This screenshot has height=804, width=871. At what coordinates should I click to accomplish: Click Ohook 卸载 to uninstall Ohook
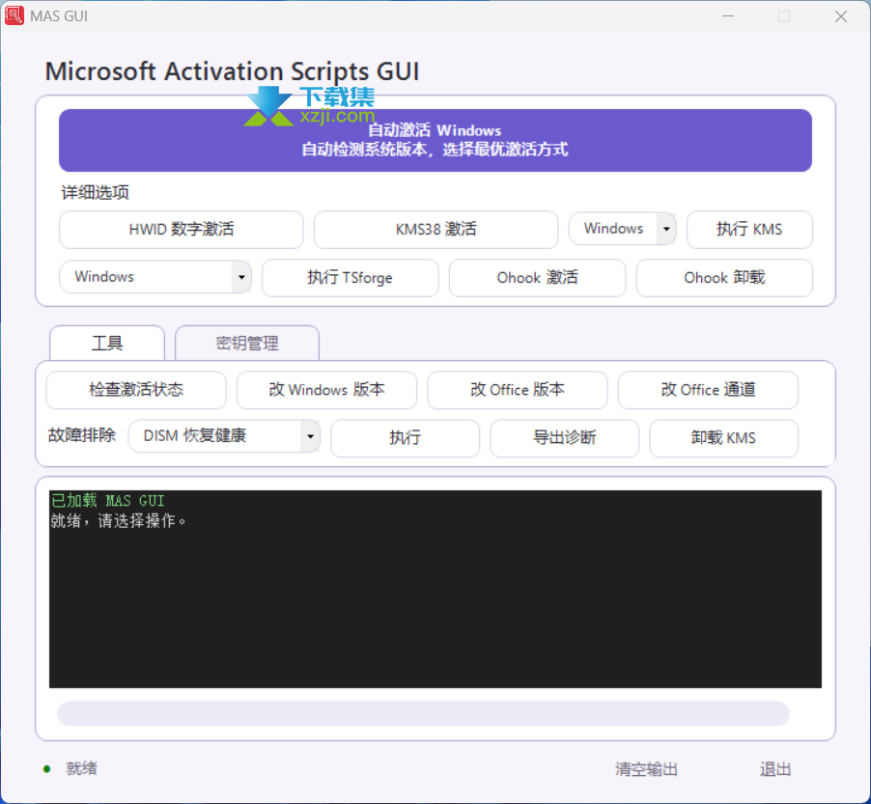[724, 278]
